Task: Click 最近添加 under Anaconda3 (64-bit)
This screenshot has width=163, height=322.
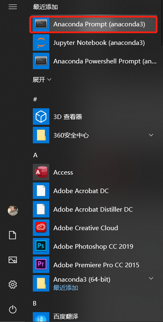Action: [66, 288]
